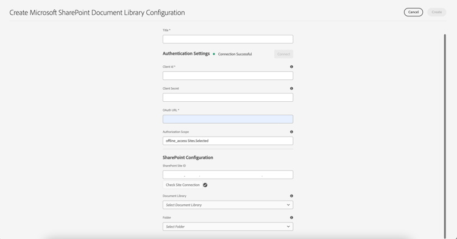Focus the Title input field

(228, 39)
